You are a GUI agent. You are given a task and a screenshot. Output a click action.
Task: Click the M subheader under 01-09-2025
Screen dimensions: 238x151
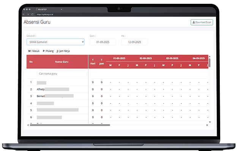(x=110, y=65)
